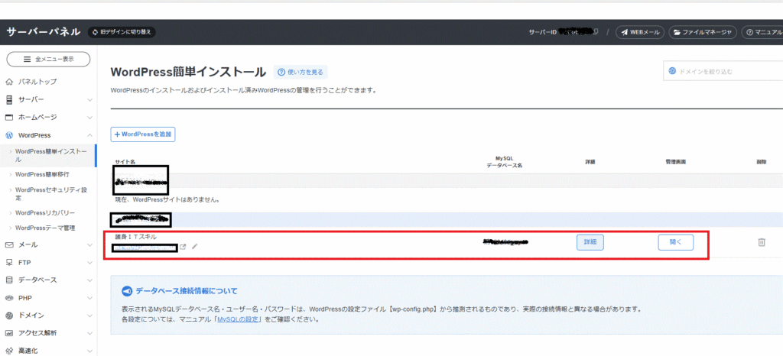Click the アクセス解析 chart icon in sidebar
Viewport: 783px width, 356px height.
tap(9, 333)
